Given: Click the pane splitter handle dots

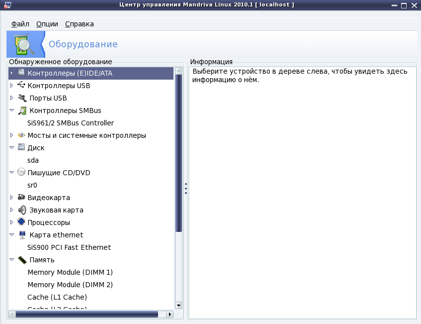Looking at the screenshot, I should [186, 189].
